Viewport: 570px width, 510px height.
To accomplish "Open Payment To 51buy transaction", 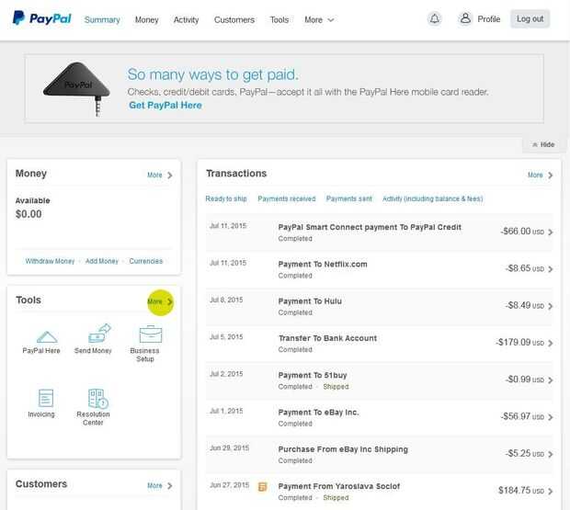I will point(313,376).
